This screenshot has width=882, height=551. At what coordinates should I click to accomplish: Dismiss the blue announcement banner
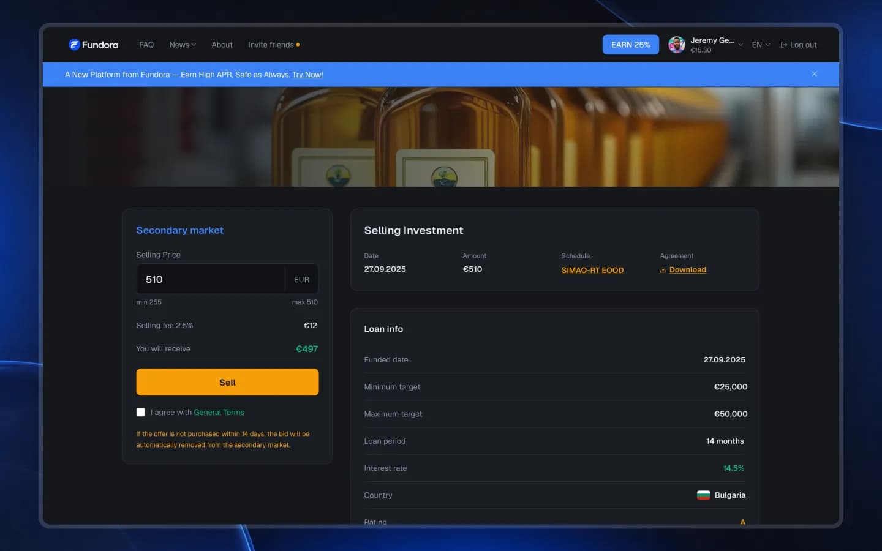coord(815,74)
